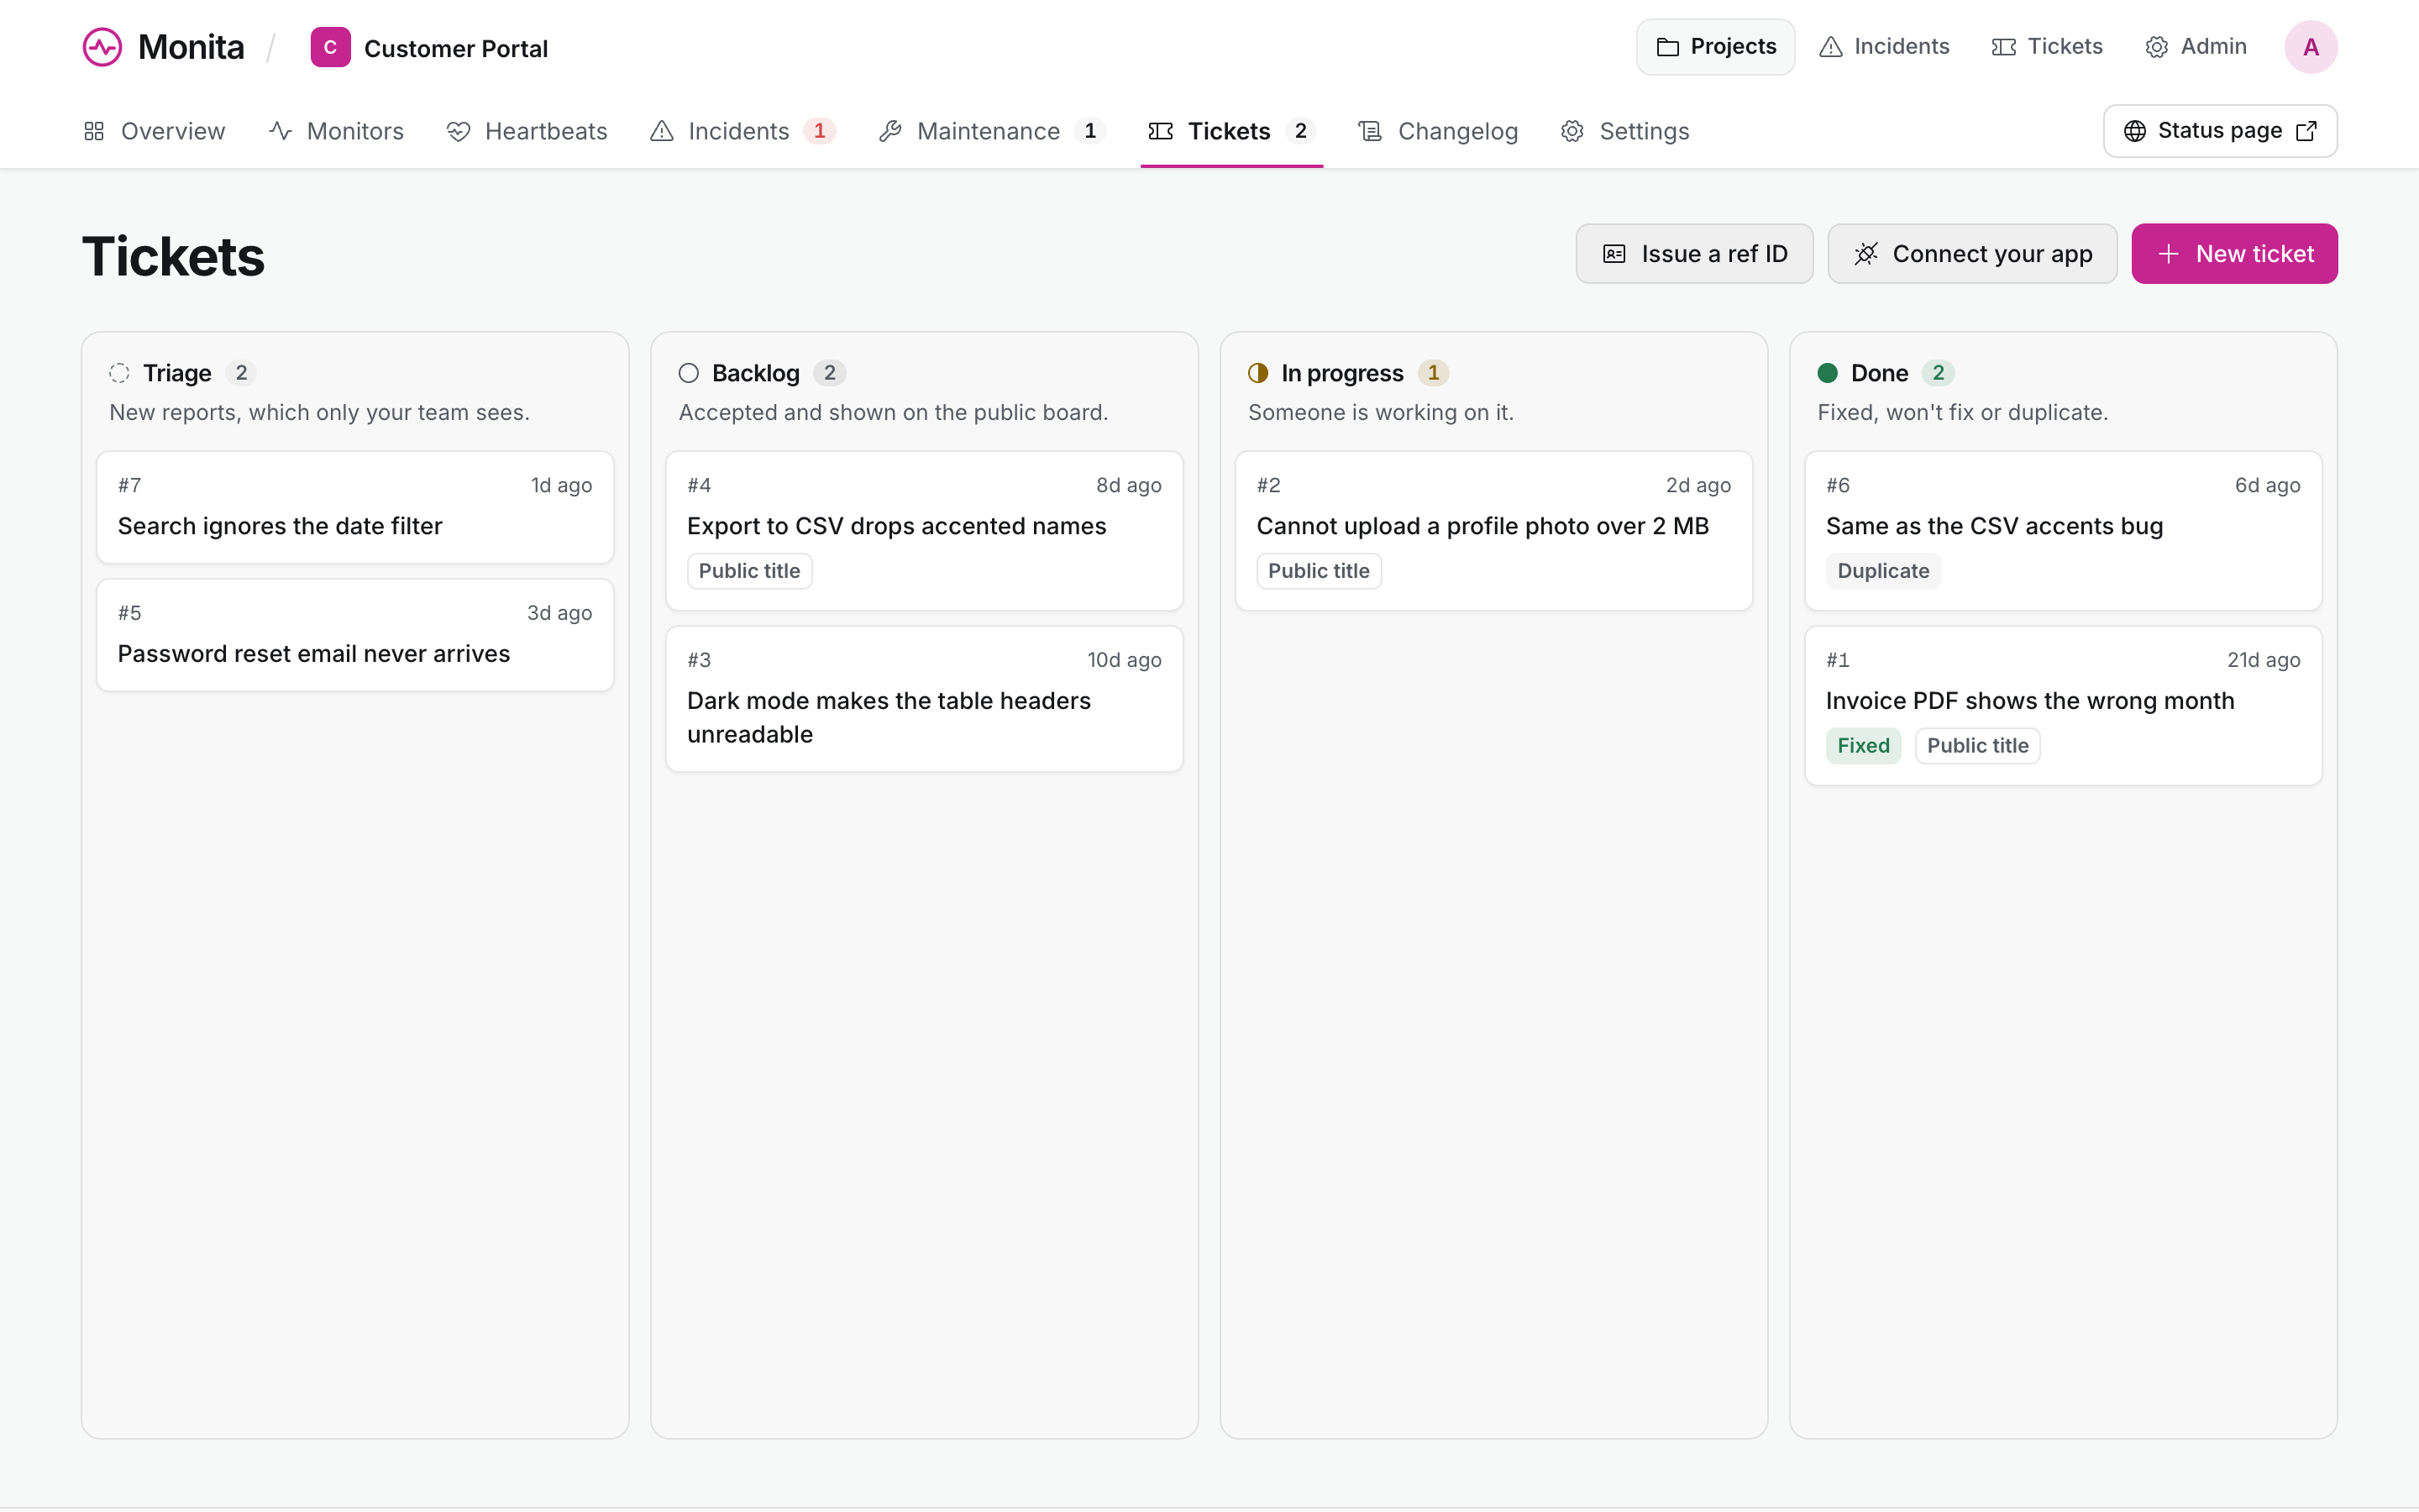Click Public title tag on ticket #1
Viewport: 2419px width, 1512px height.
(x=1977, y=746)
